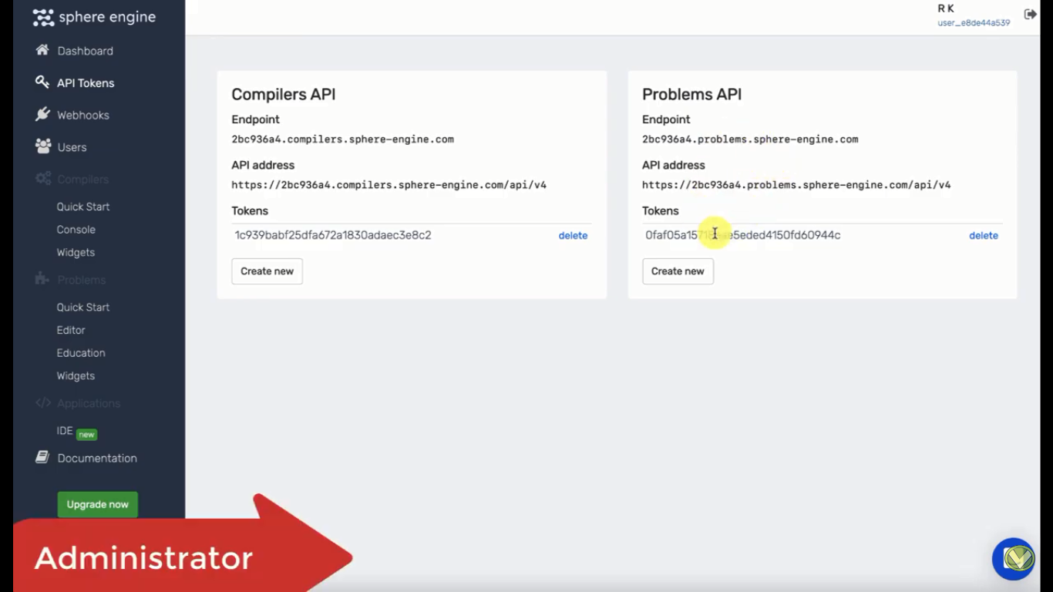The image size is (1053, 592).
Task: Open Widgets under the Compilers section
Action: click(76, 253)
